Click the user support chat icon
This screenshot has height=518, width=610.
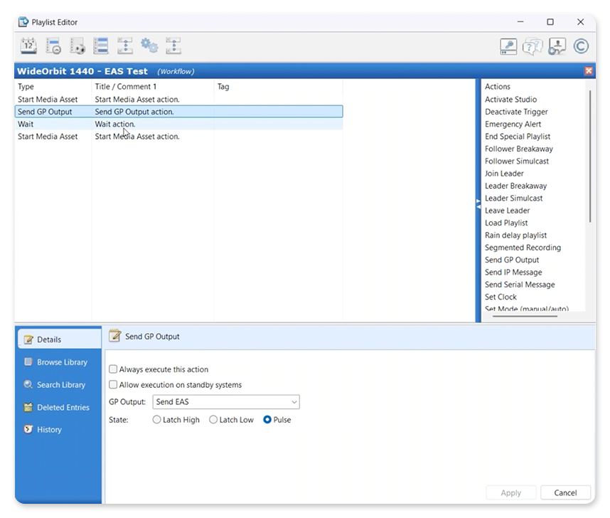pyautogui.click(x=557, y=46)
